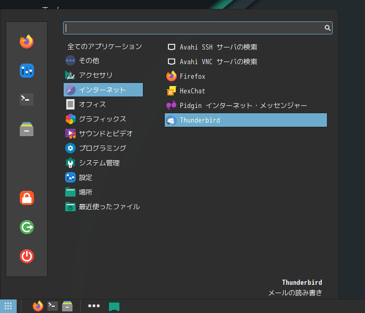Click the オフィス document icon

point(70,104)
